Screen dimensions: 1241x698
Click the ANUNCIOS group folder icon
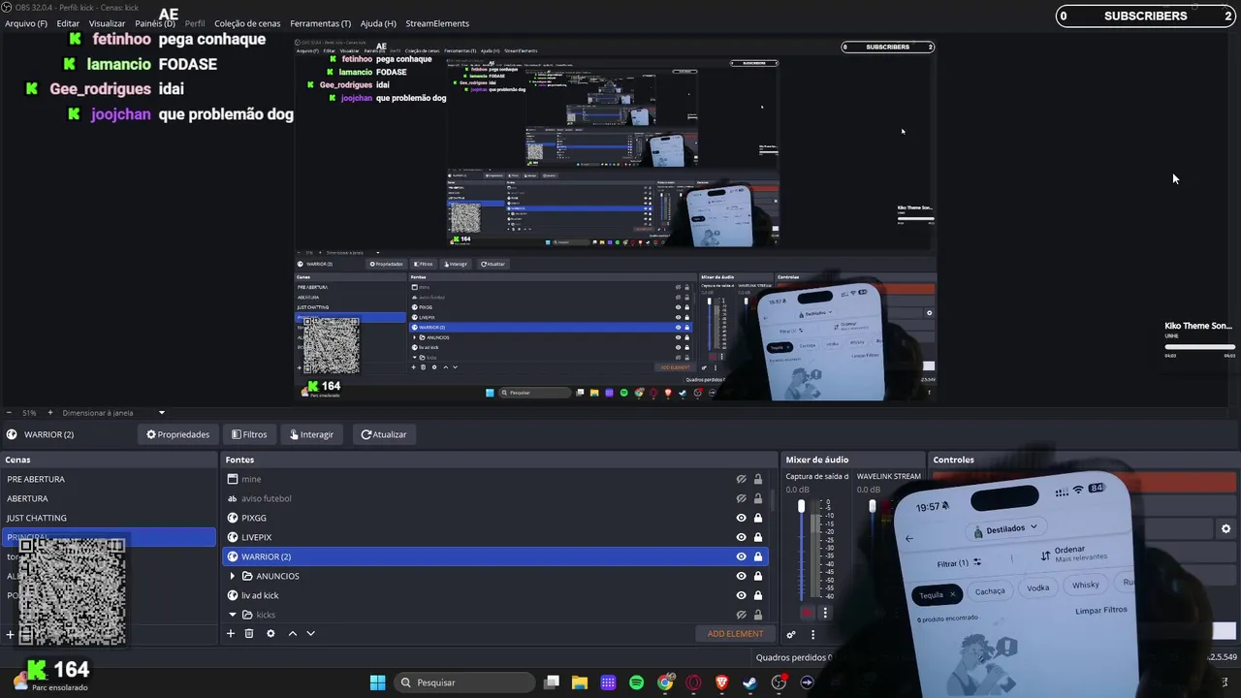point(247,576)
